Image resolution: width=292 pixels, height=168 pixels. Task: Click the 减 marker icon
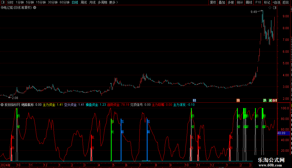270,100
